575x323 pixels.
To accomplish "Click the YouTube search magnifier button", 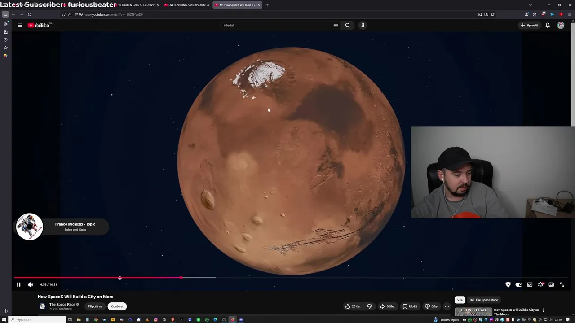I will point(347,25).
